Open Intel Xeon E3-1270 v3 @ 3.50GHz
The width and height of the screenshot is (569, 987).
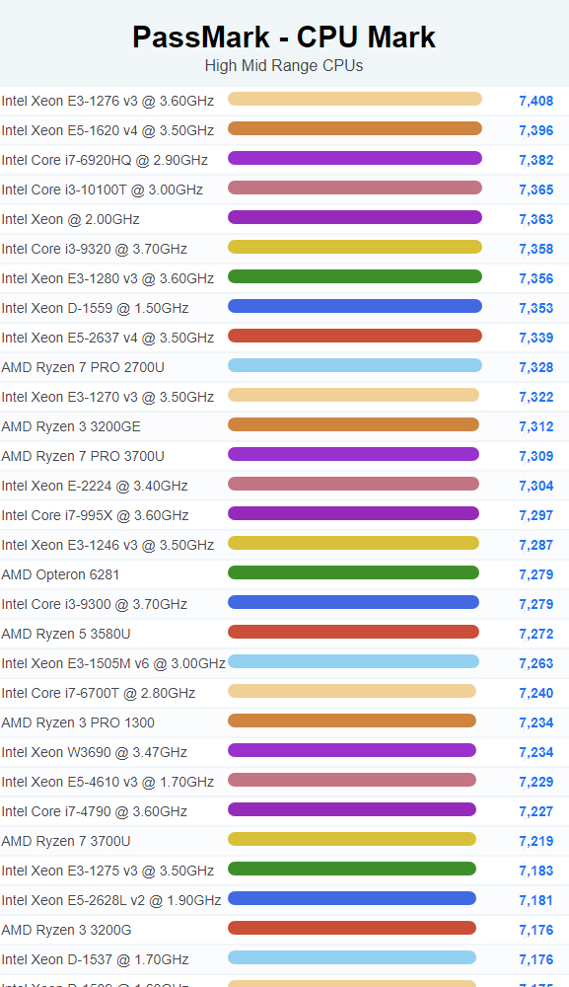(107, 397)
